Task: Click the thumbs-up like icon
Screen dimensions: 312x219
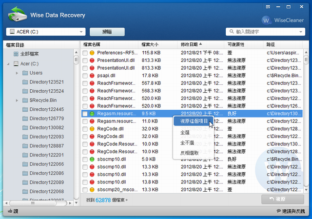Action: click(x=10, y=211)
